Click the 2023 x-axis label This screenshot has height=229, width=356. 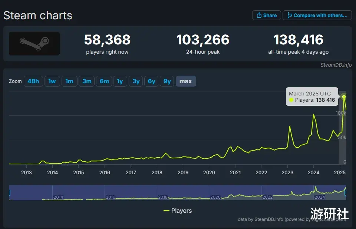287,172
